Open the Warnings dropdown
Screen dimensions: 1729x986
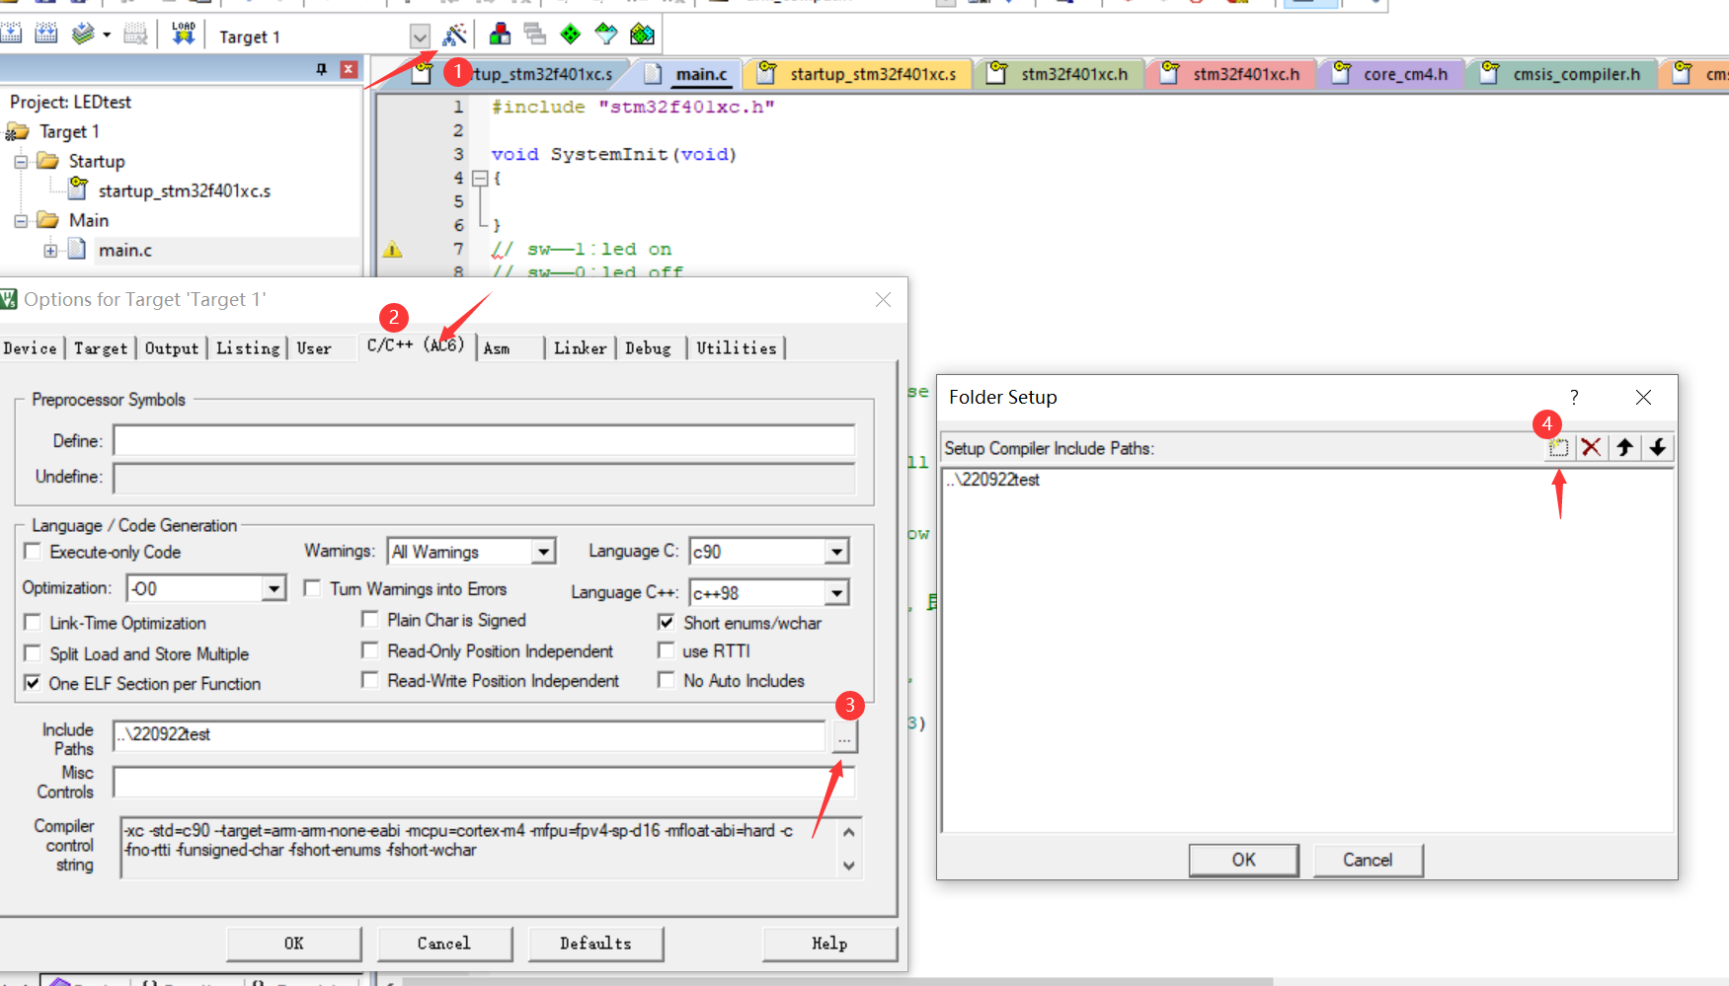pyautogui.click(x=543, y=552)
